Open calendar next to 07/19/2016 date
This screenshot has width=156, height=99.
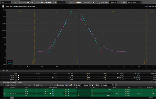pos(113,85)
